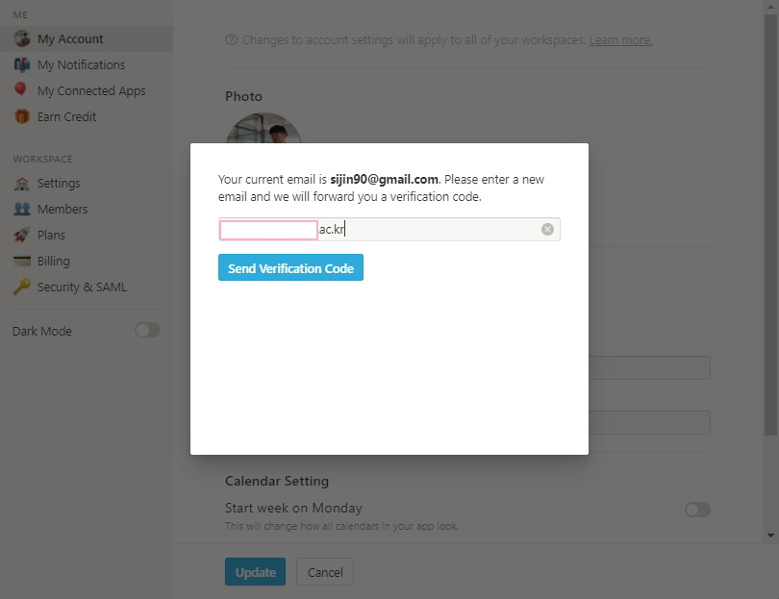Open Security & SAML menu item
This screenshot has width=779, height=599.
pos(82,287)
